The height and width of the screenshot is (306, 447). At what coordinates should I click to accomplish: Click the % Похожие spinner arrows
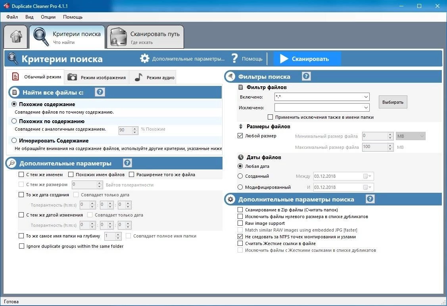click(135, 130)
